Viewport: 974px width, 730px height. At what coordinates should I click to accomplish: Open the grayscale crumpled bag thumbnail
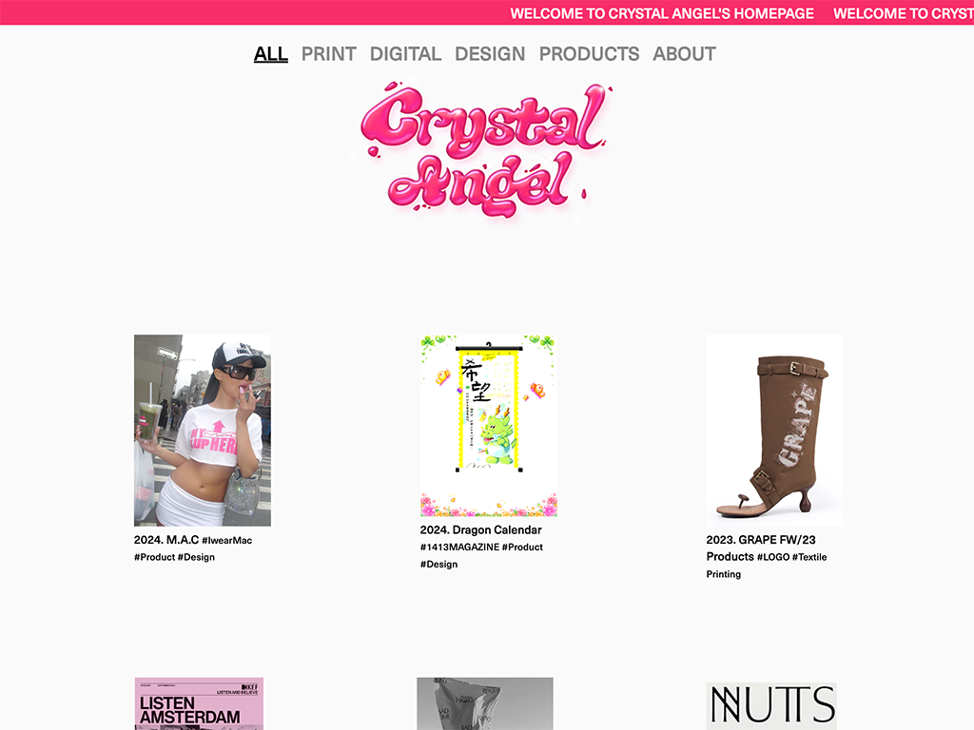tap(485, 704)
